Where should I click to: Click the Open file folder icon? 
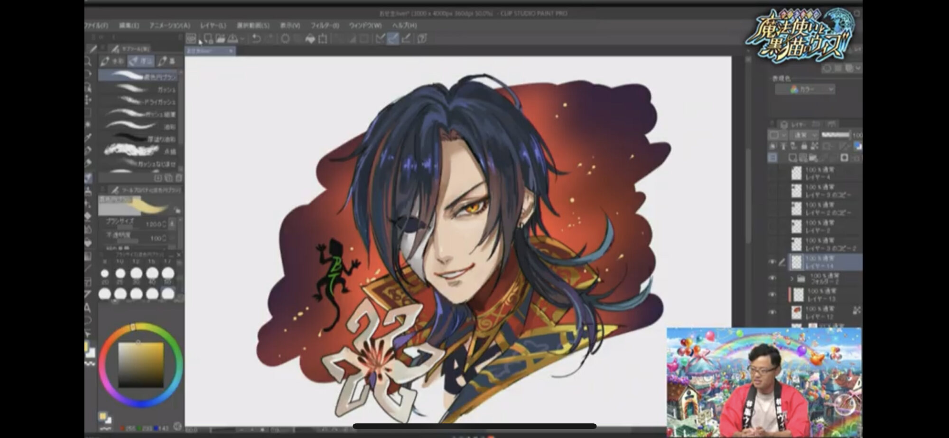point(220,39)
